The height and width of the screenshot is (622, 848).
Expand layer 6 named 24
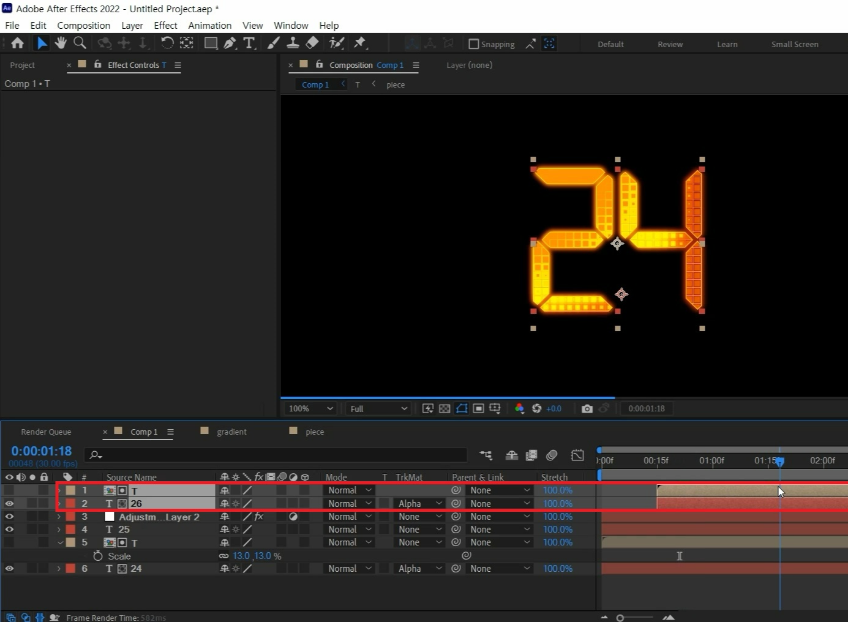point(59,569)
